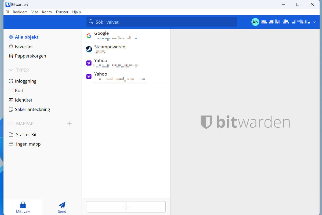Image resolution: width=322 pixels, height=215 pixels.
Task: Open the Google vault entry
Action: coord(126,36)
